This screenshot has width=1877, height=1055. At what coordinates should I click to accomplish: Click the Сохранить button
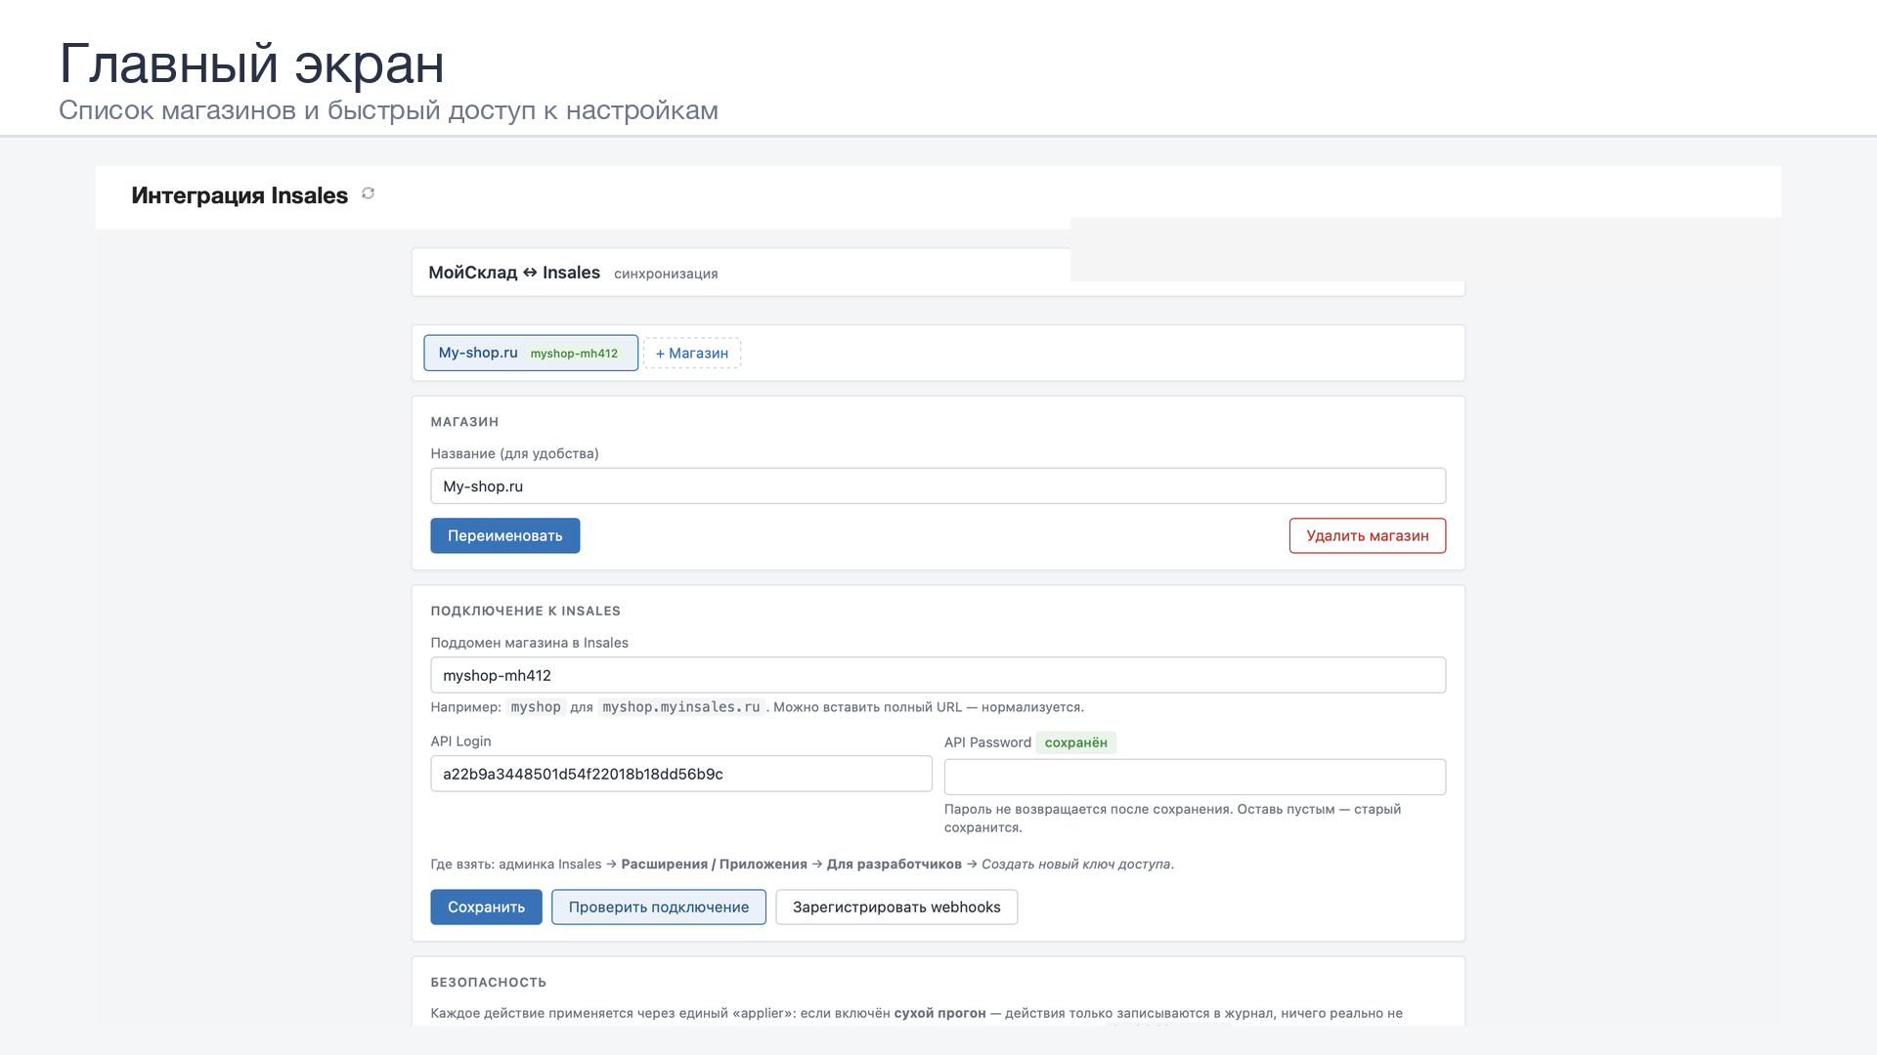[486, 907]
